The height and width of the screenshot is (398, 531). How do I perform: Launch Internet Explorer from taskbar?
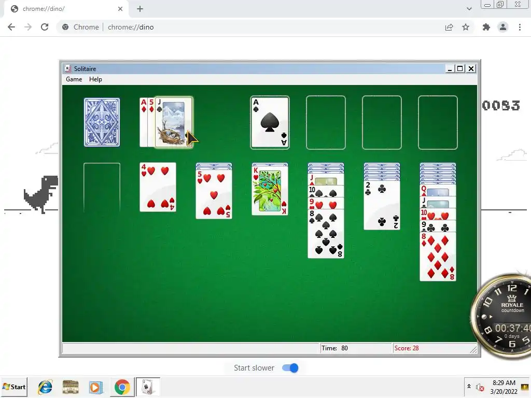(45, 387)
